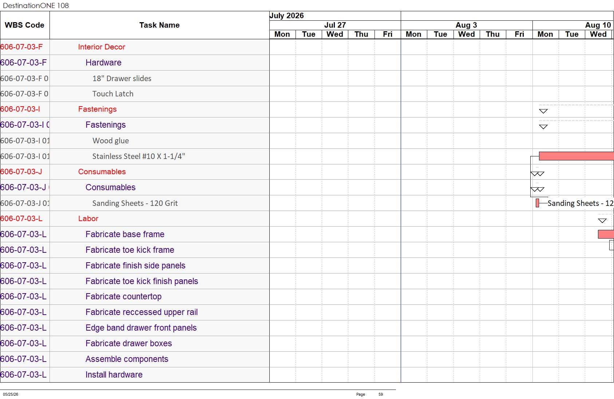The image size is (614, 399).
Task: Click the WBS Code column header
Action: coord(25,25)
